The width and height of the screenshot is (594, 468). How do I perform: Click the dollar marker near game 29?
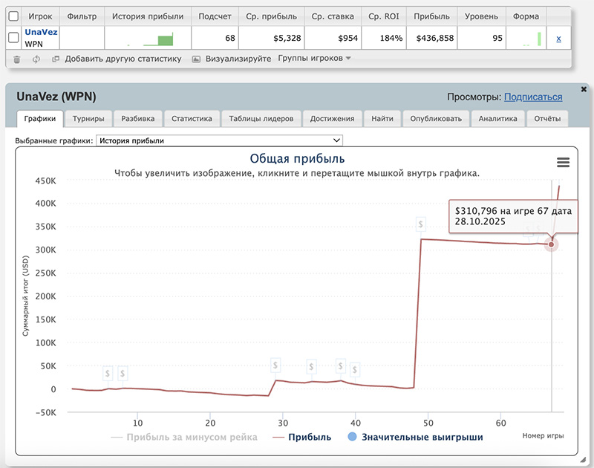(275, 365)
